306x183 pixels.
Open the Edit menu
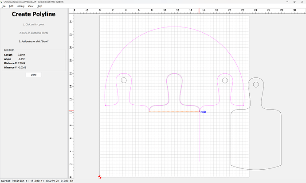[x=11, y=6]
